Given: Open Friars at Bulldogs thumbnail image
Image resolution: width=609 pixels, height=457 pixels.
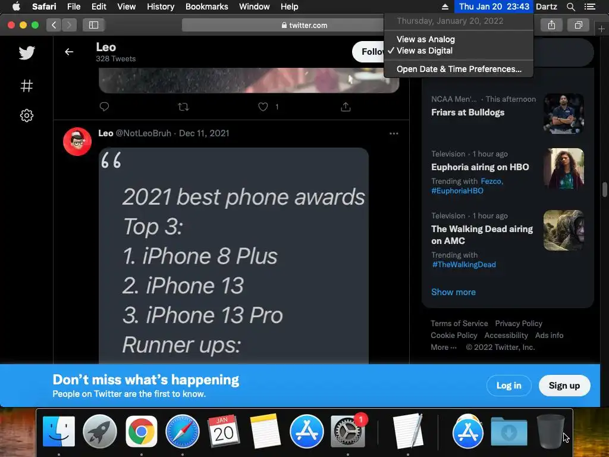Looking at the screenshot, I should point(564,114).
